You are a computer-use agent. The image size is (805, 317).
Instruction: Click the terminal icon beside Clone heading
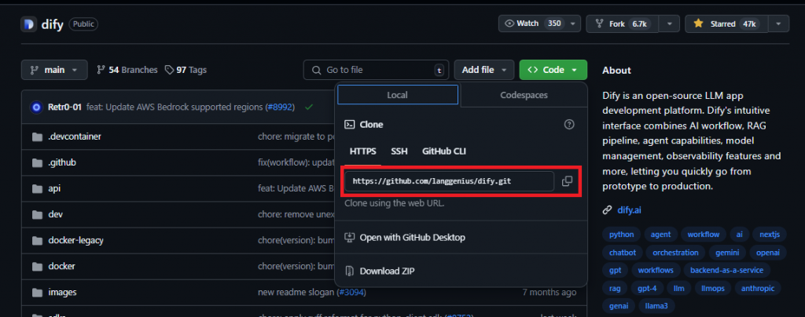tap(350, 125)
